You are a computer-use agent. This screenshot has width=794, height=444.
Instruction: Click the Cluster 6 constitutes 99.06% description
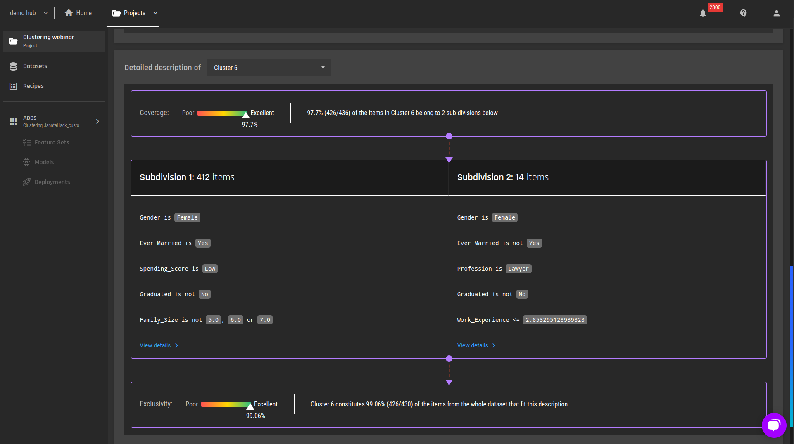click(x=439, y=404)
